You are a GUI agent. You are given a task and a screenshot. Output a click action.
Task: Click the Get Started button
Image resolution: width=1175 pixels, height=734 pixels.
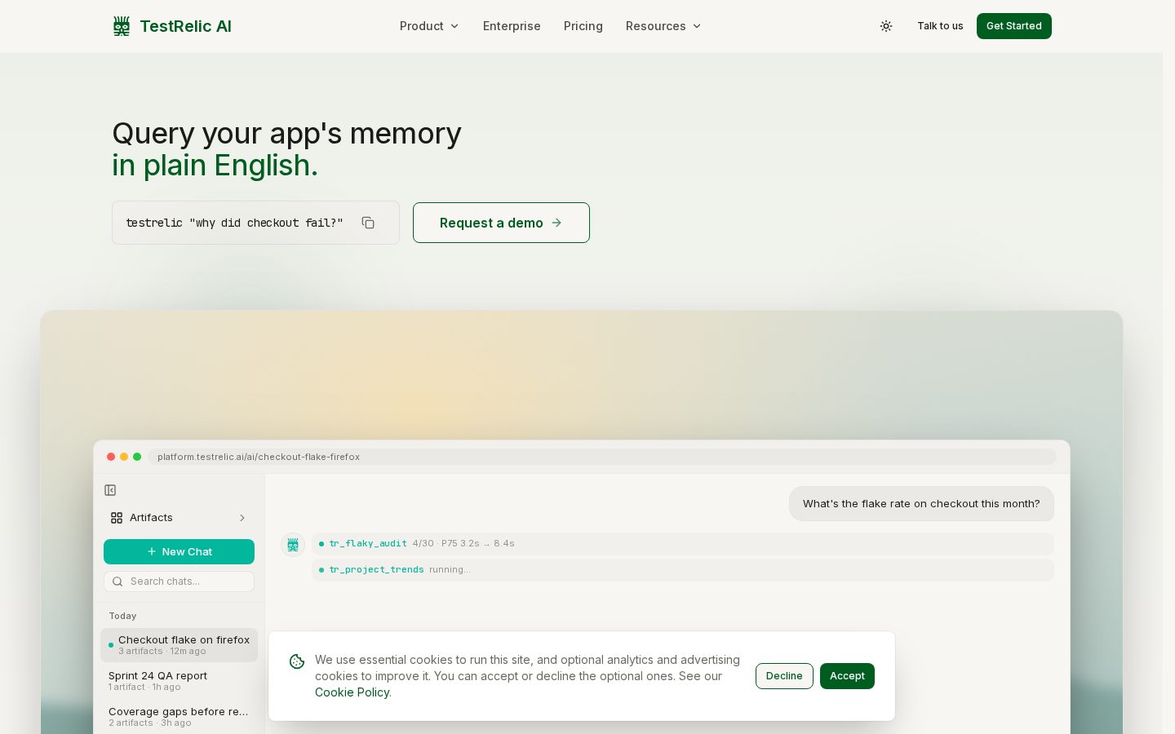pos(1014,26)
